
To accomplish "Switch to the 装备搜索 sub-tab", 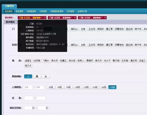I will pyautogui.click(x=19, y=11).
